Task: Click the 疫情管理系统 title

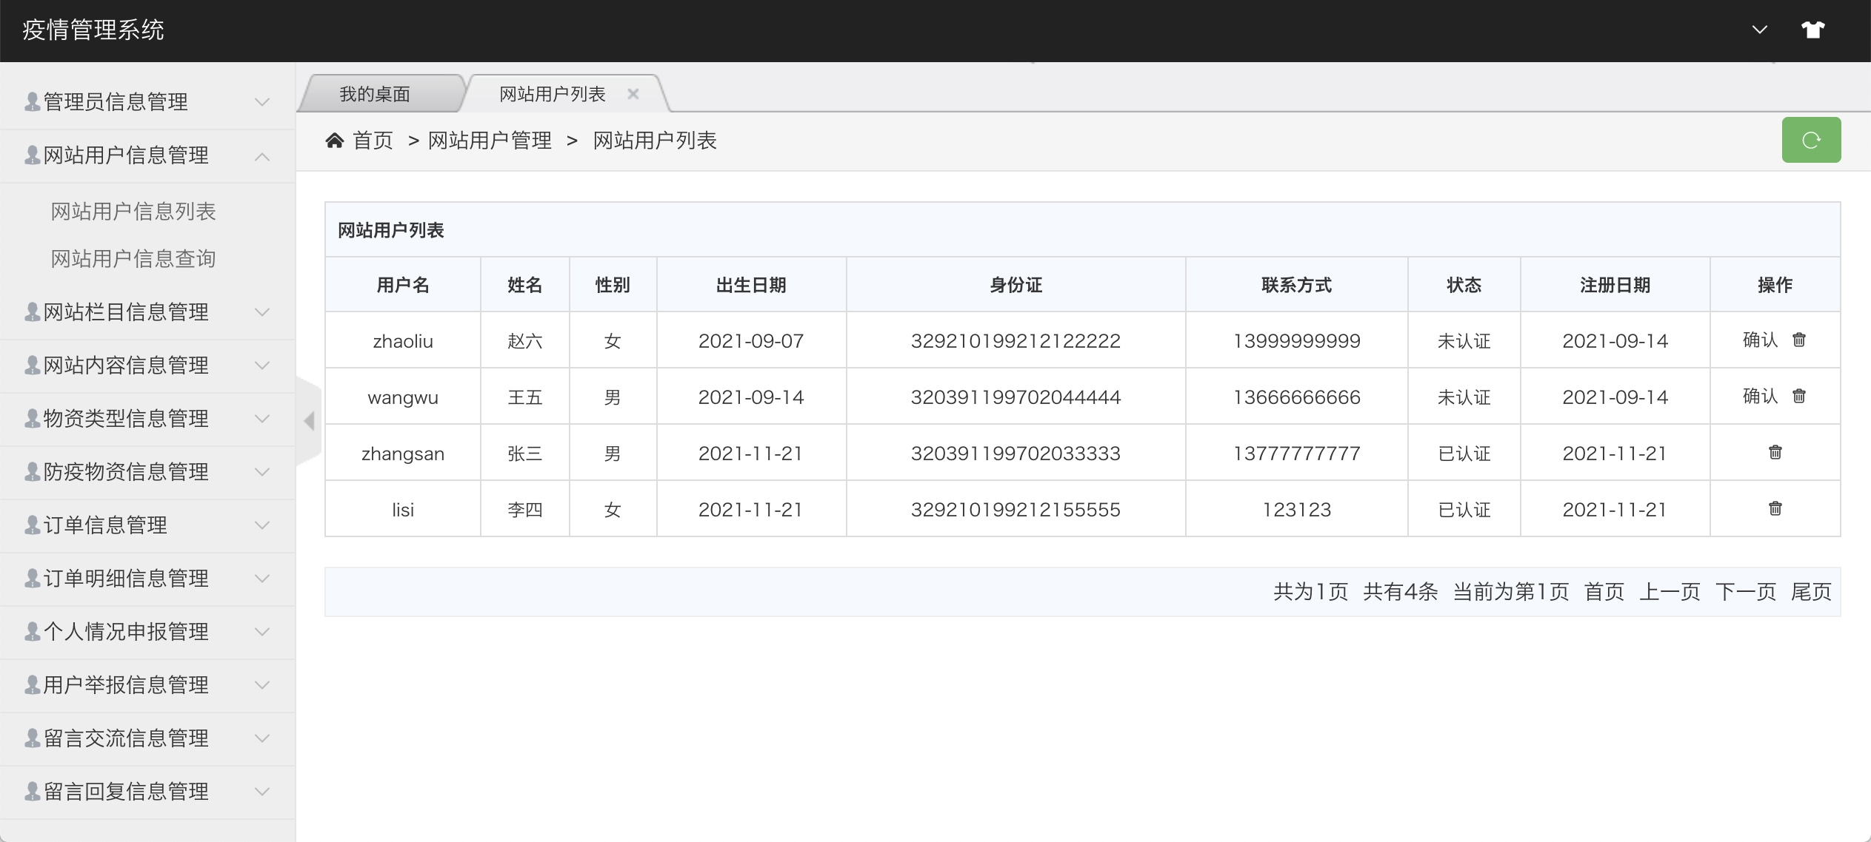Action: pyautogui.click(x=93, y=30)
